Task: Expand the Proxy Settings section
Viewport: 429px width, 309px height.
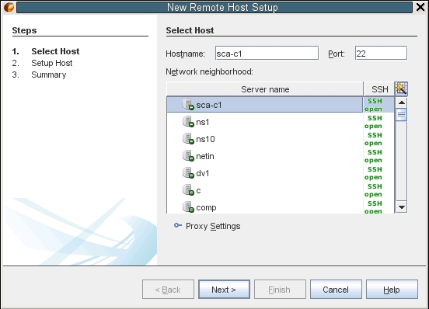Action: point(178,225)
